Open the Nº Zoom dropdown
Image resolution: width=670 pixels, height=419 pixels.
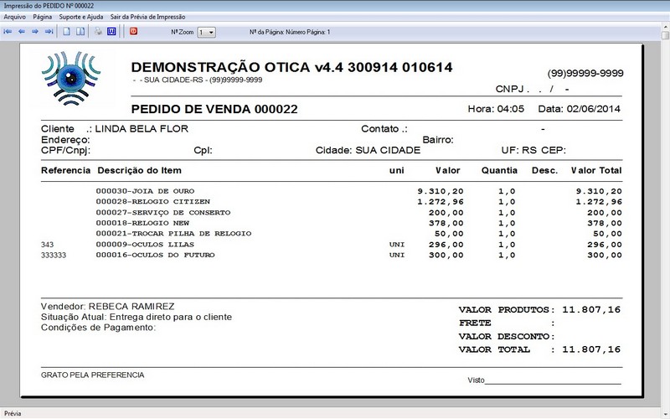(x=206, y=32)
